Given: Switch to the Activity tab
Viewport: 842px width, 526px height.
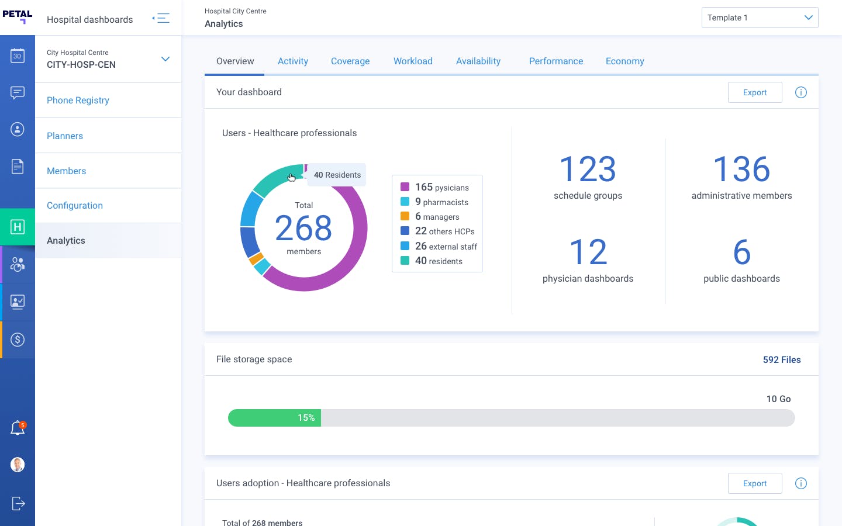Looking at the screenshot, I should click(293, 61).
